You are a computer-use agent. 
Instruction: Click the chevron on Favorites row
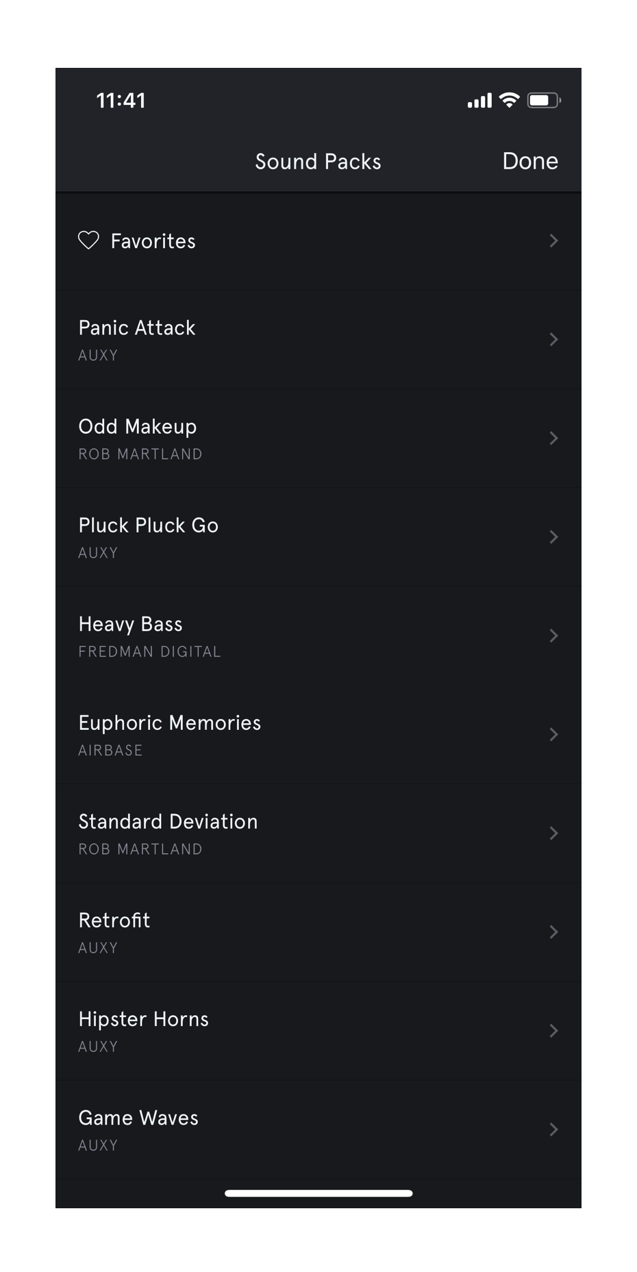(553, 241)
